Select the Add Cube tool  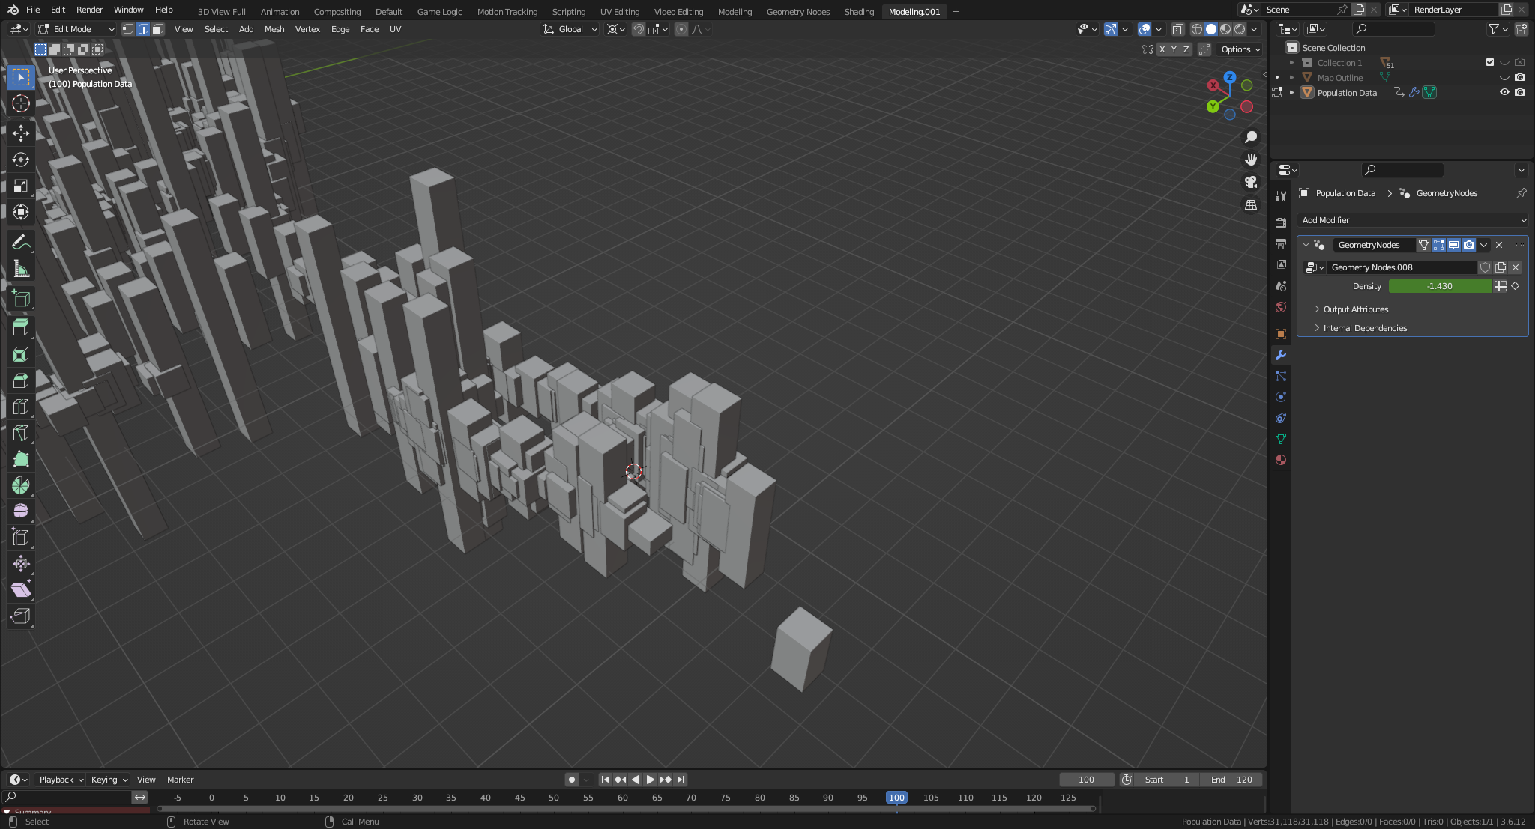(x=21, y=298)
